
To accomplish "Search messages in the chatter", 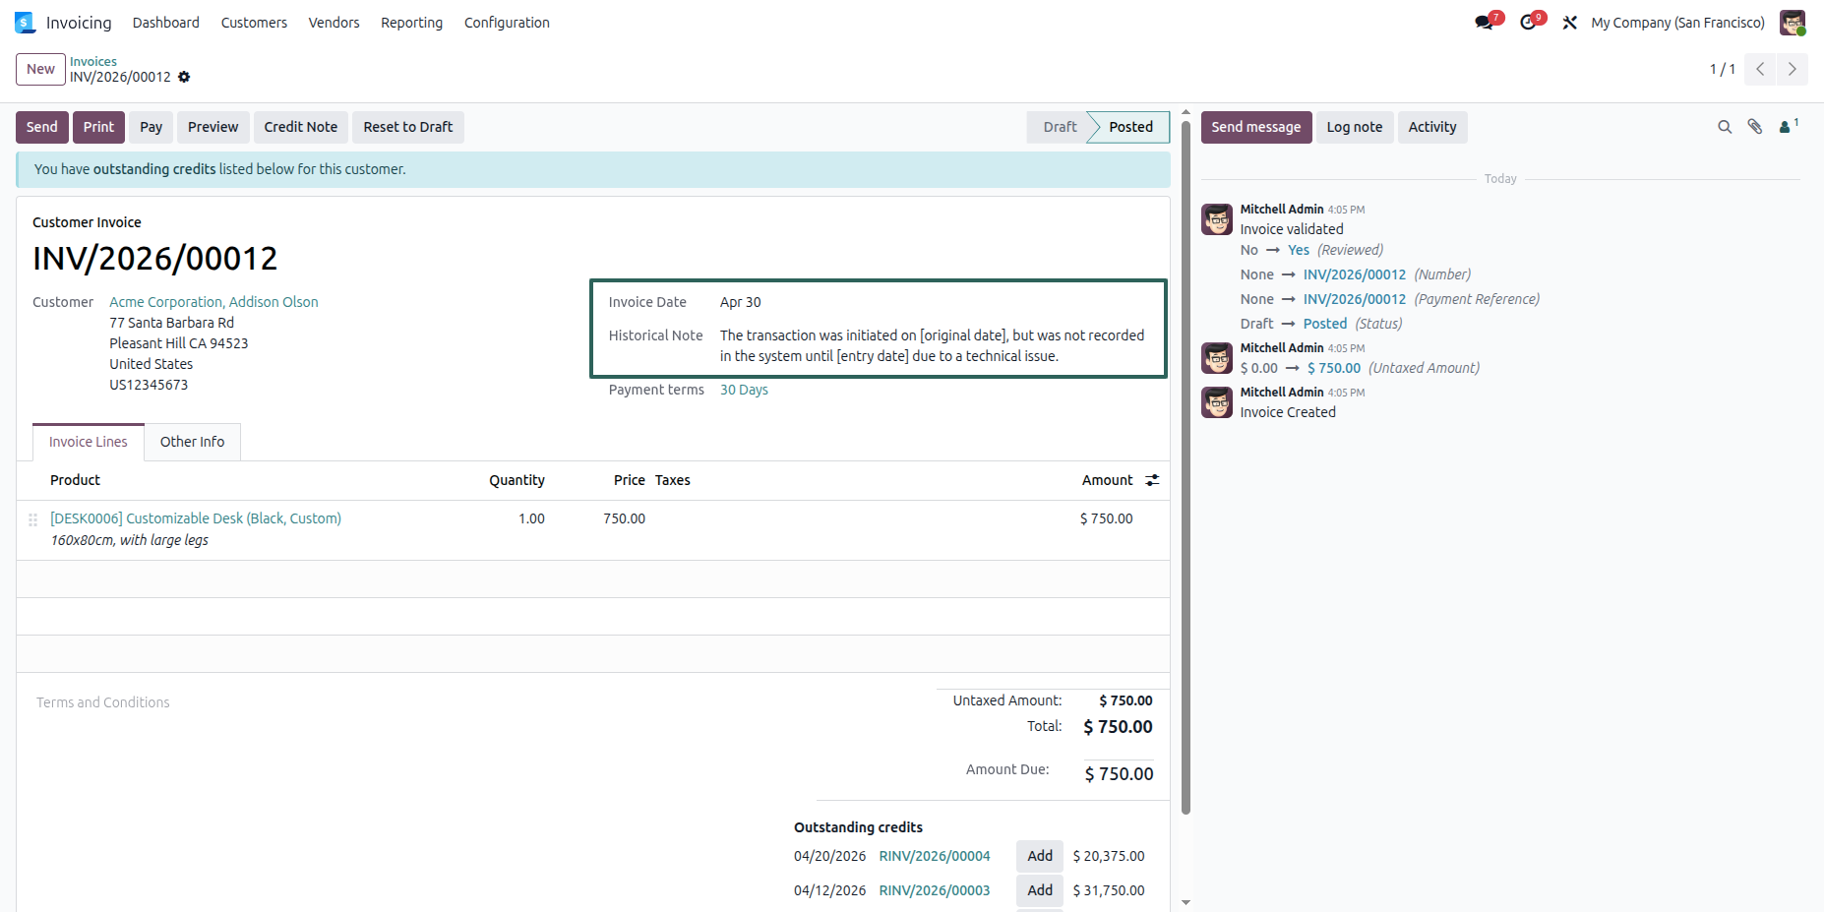I will pyautogui.click(x=1725, y=127).
